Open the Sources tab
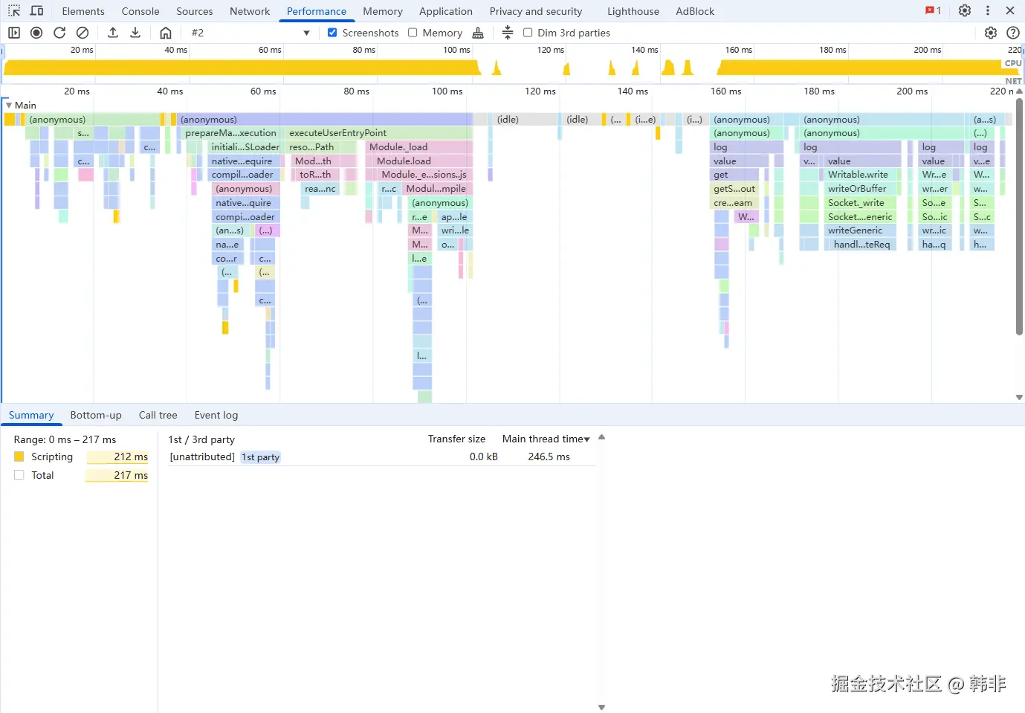1025x713 pixels. [195, 11]
